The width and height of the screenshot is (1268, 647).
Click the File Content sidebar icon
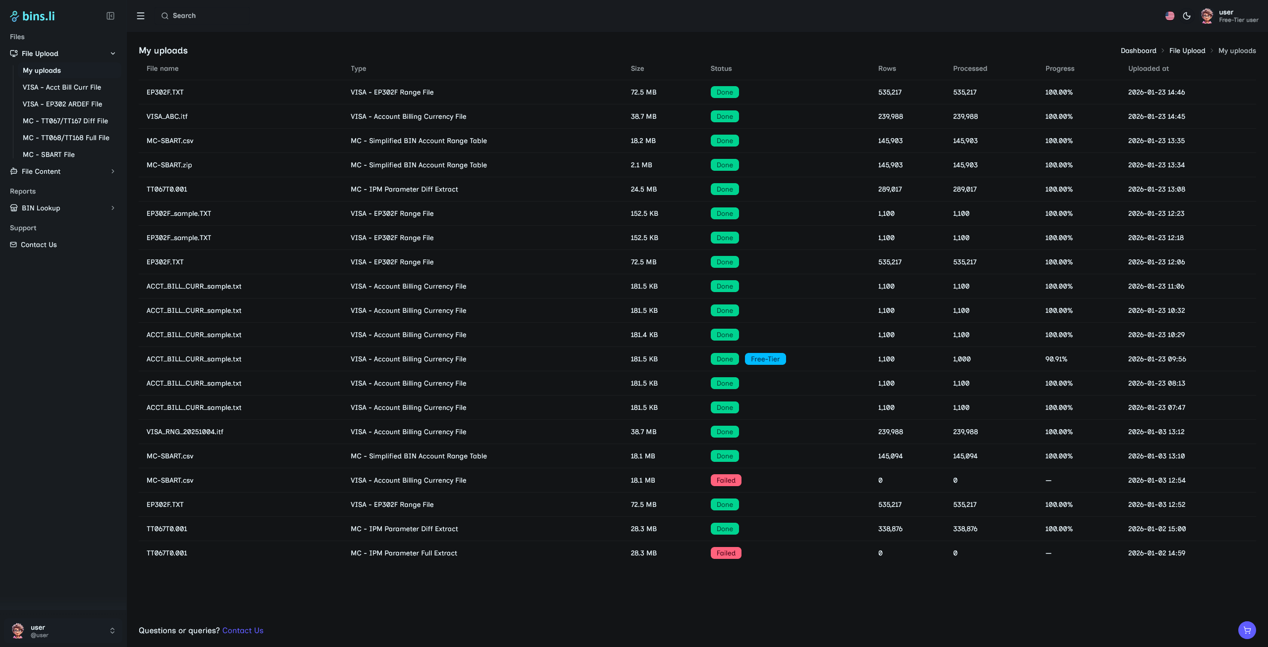14,171
